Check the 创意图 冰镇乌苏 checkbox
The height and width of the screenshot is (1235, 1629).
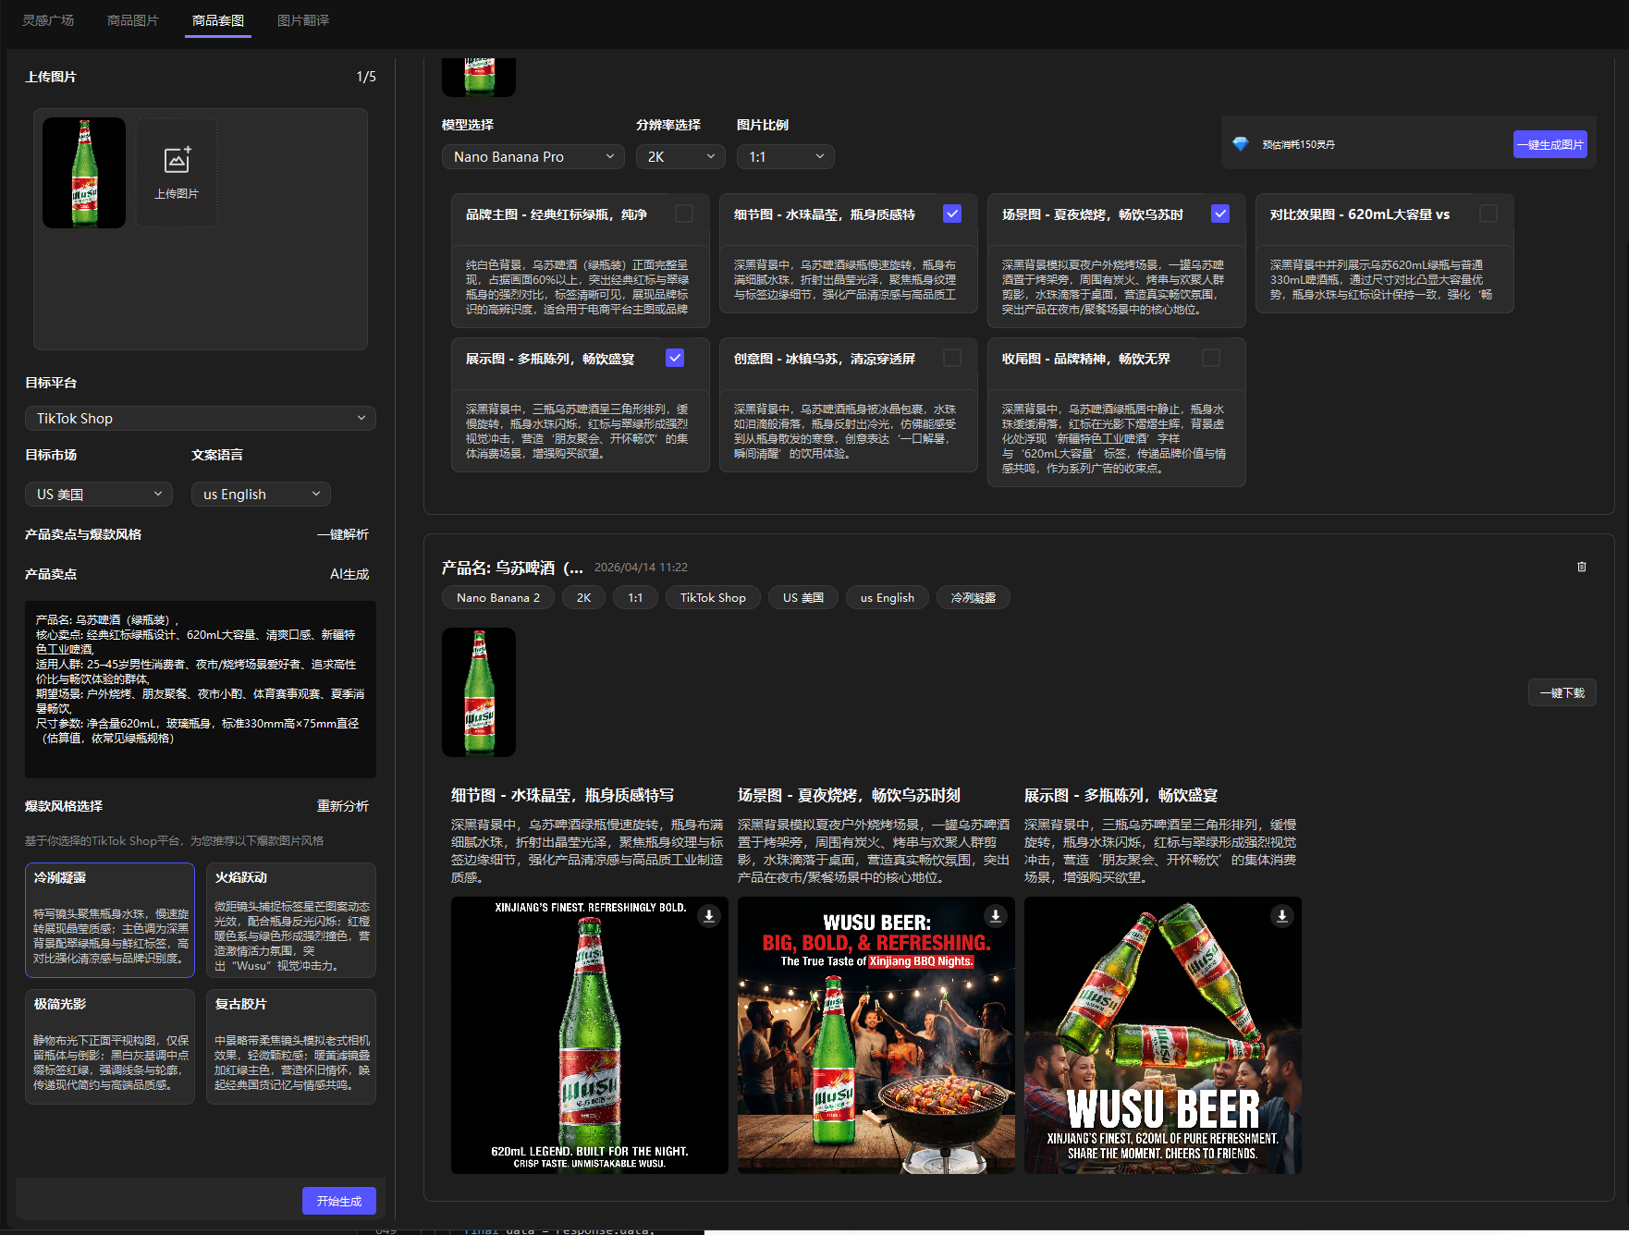click(951, 359)
